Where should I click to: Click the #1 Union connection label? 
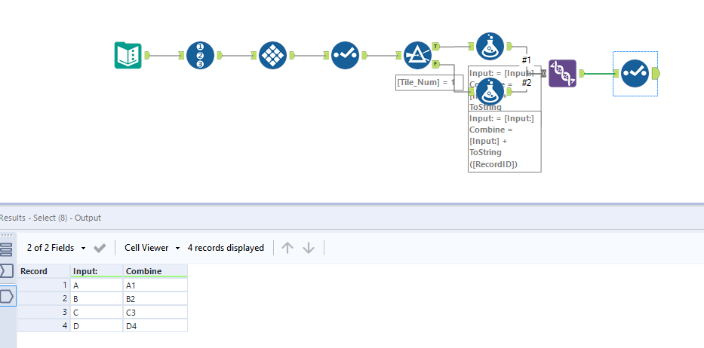coord(527,60)
